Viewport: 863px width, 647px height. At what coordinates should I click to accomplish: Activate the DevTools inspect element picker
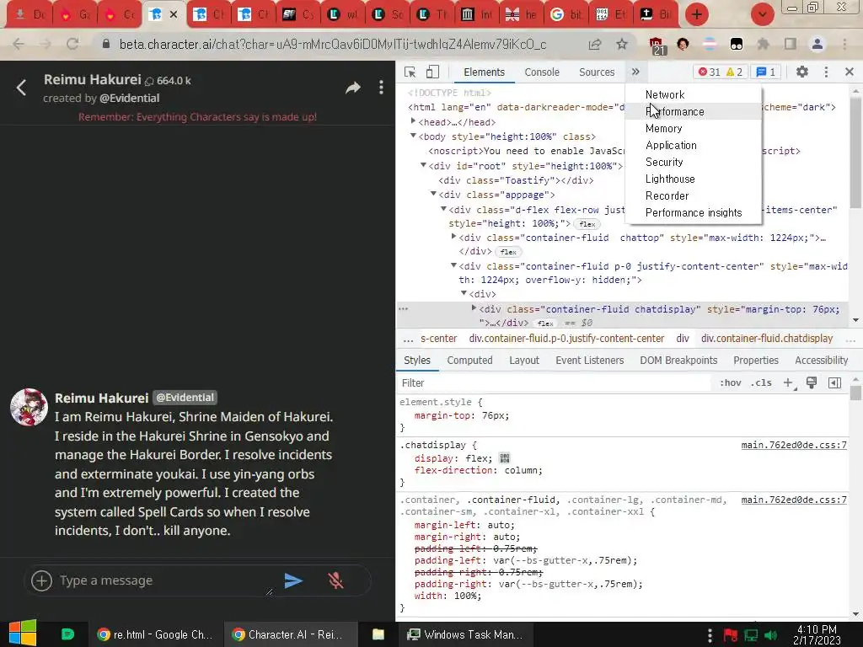[410, 72]
